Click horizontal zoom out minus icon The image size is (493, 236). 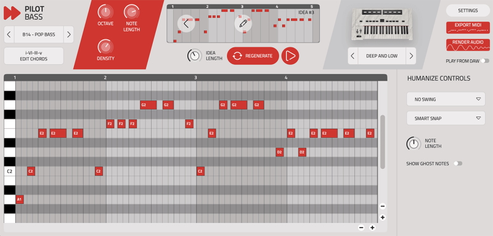[361, 227]
